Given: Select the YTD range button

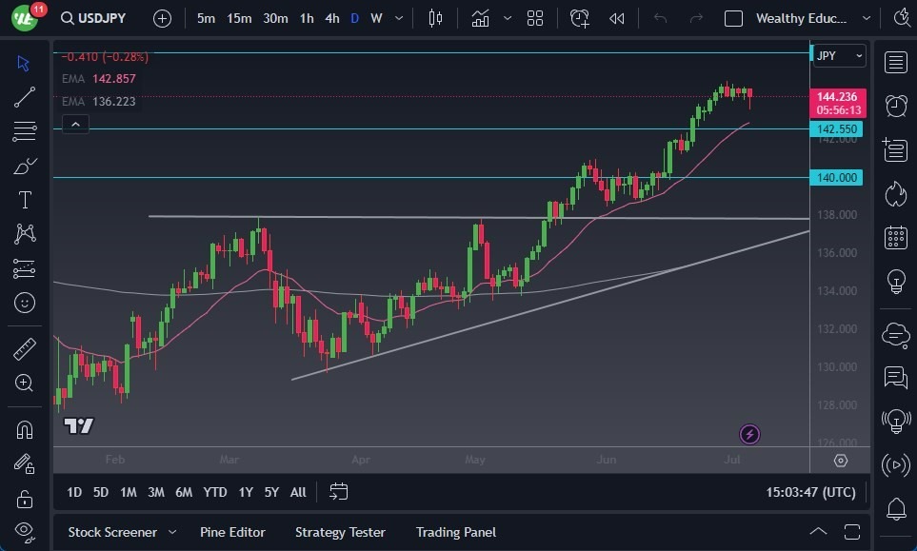Looking at the screenshot, I should [214, 492].
